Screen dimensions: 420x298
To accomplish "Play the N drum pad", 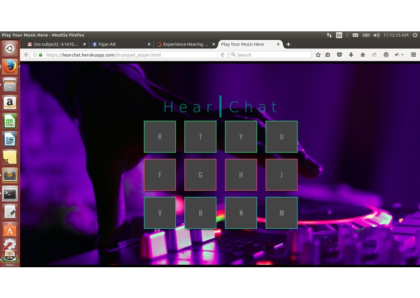I will (241, 213).
